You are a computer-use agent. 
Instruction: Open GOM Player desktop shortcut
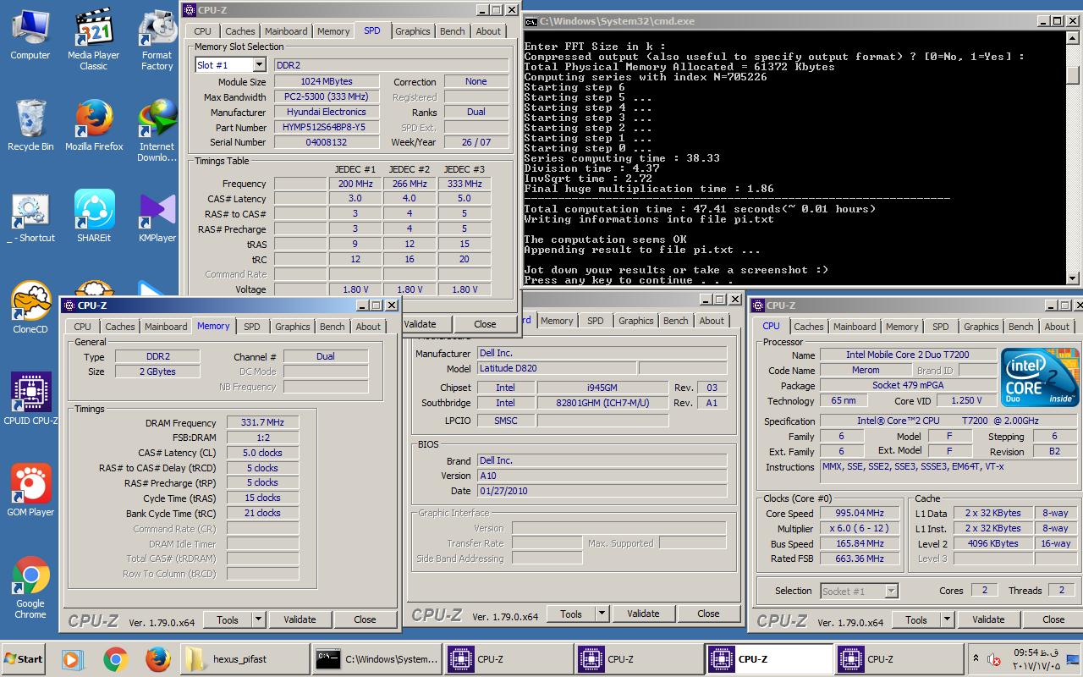coord(30,491)
